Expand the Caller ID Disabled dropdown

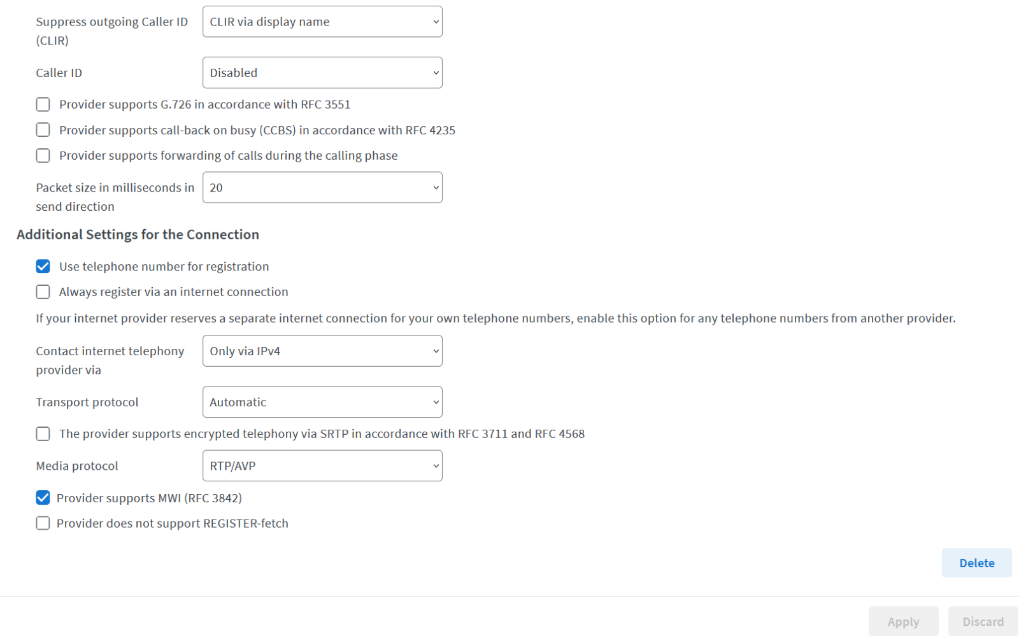pyautogui.click(x=322, y=73)
